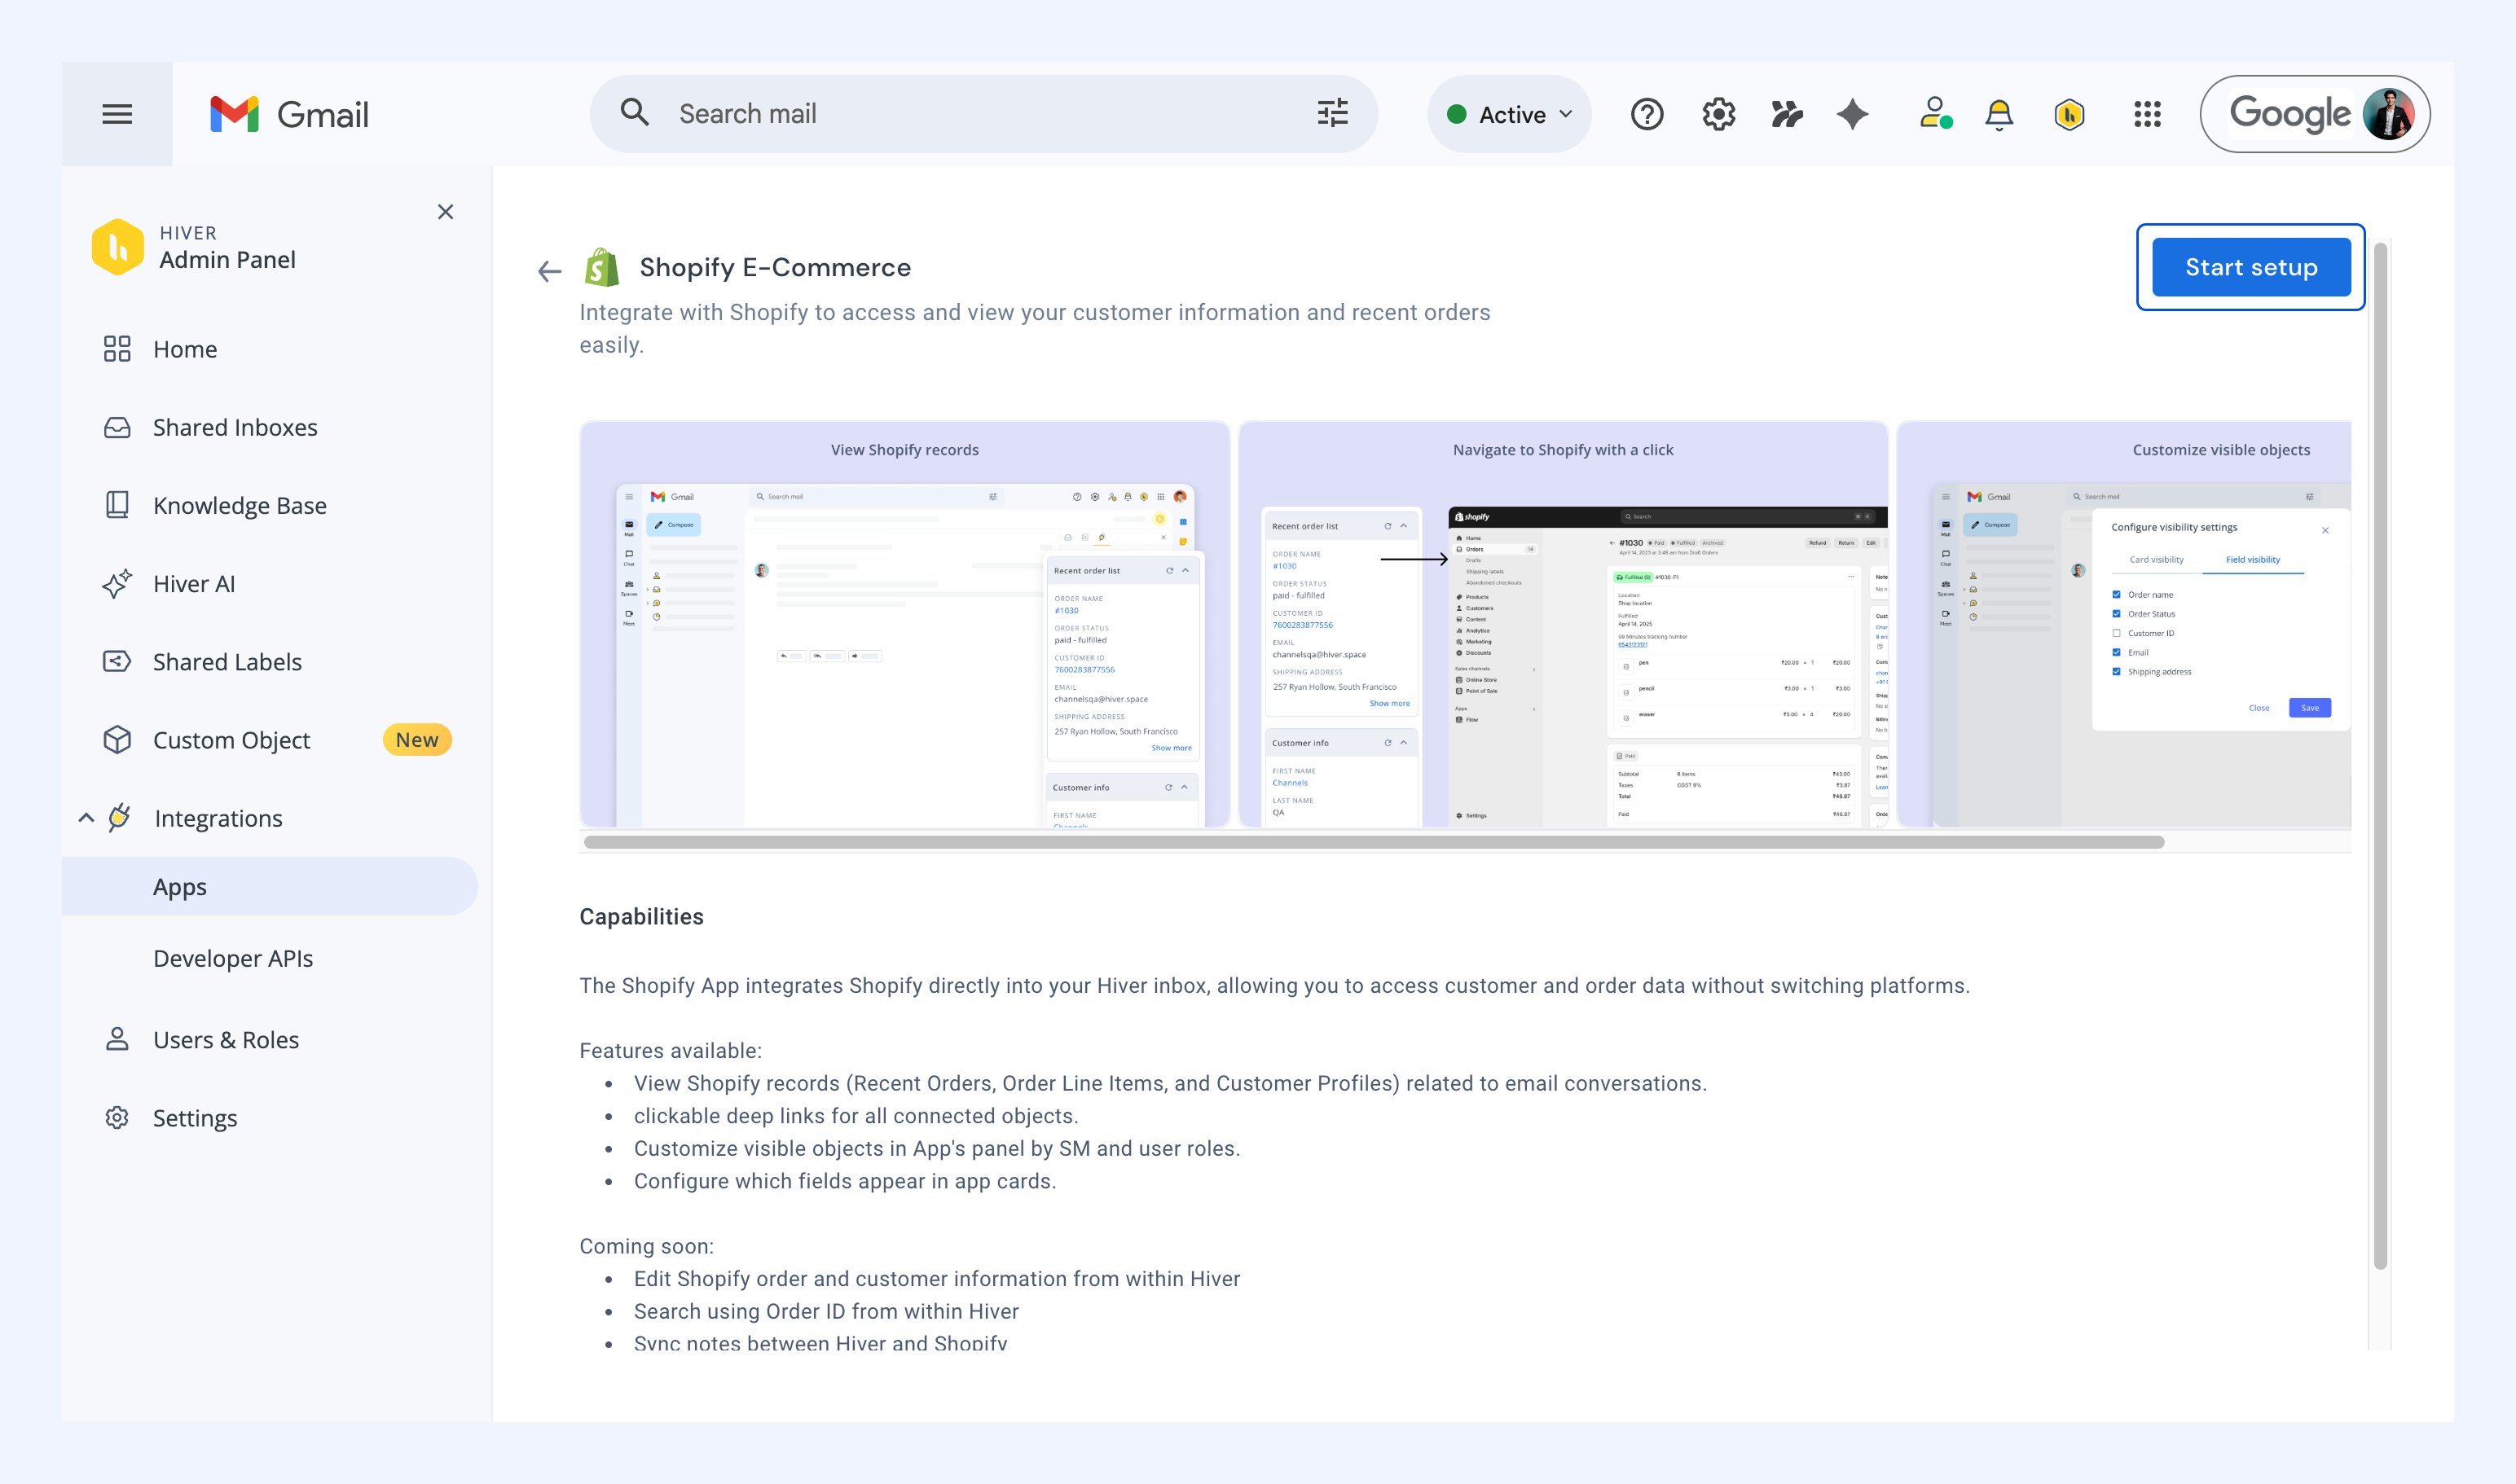
Task: Click the Shopify bag logo icon
Action: [x=601, y=267]
